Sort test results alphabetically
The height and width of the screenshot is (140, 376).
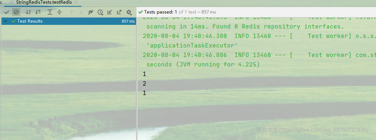coord(28,12)
